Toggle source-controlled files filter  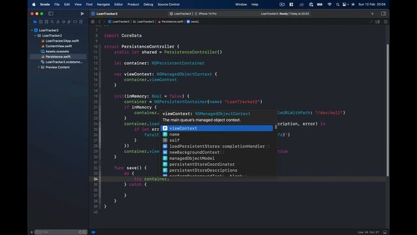(85, 232)
